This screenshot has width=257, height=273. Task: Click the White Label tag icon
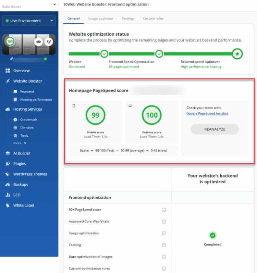click(x=8, y=206)
